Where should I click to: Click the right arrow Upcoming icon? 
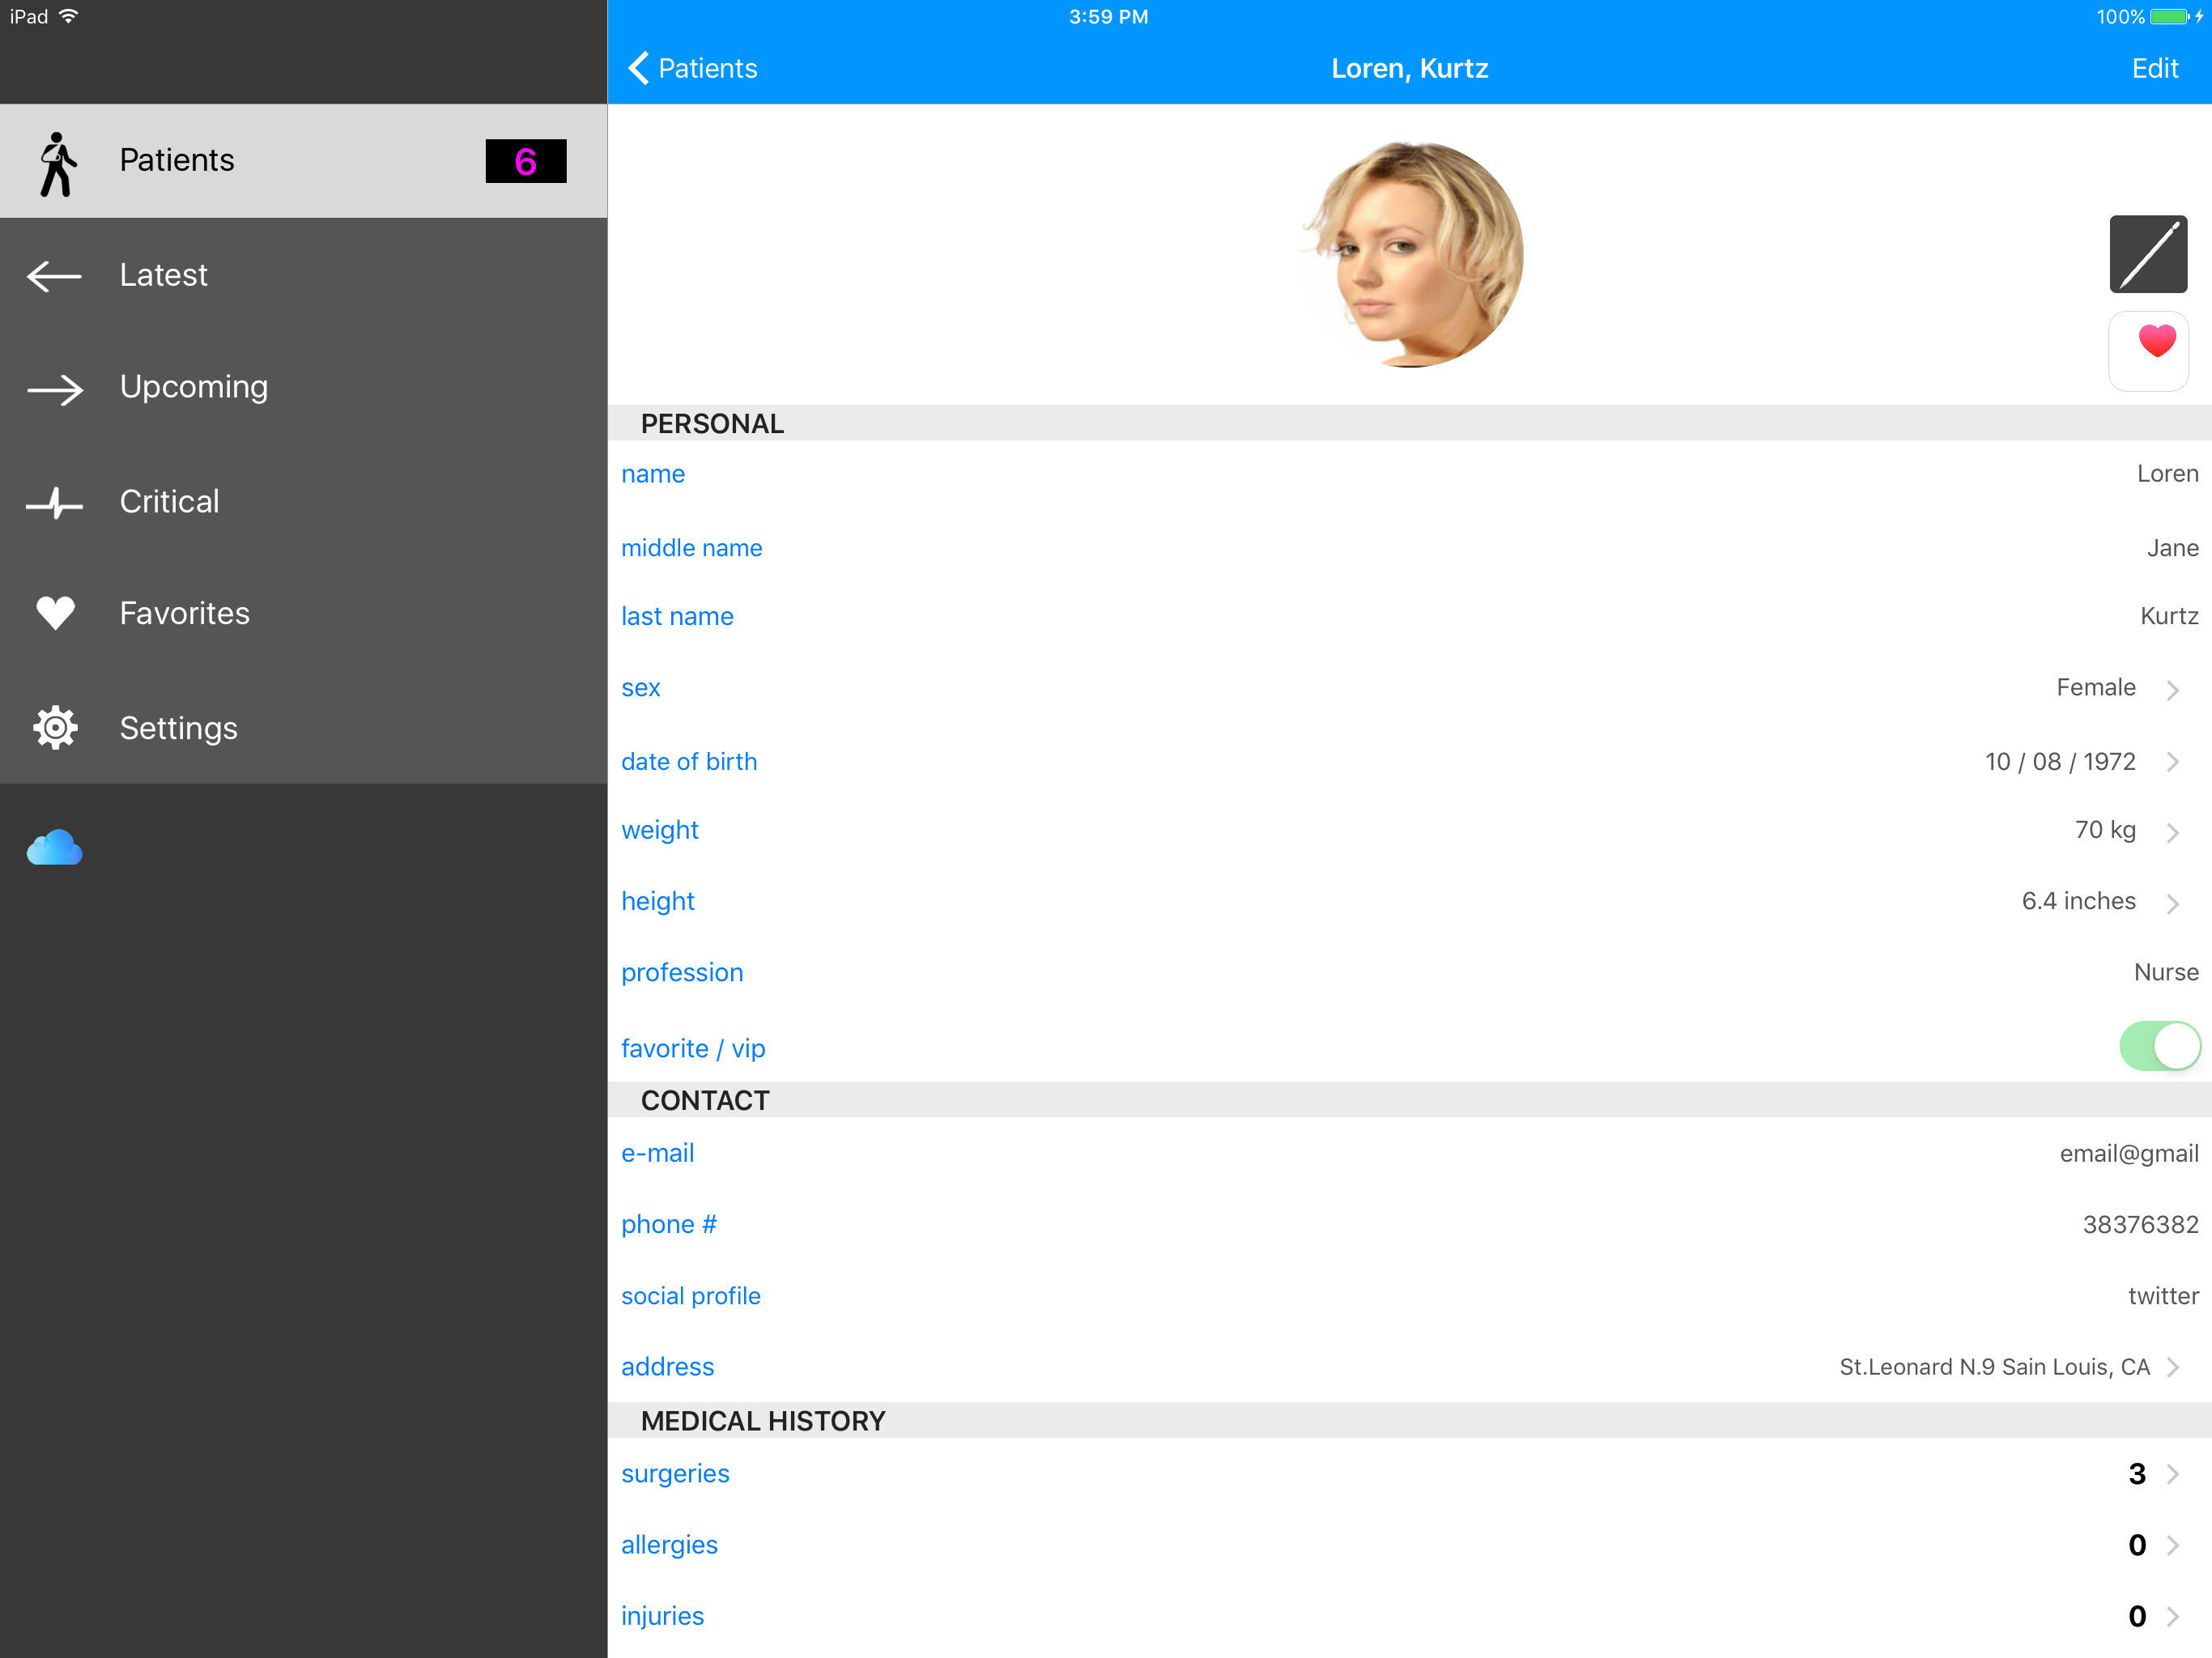coord(54,389)
